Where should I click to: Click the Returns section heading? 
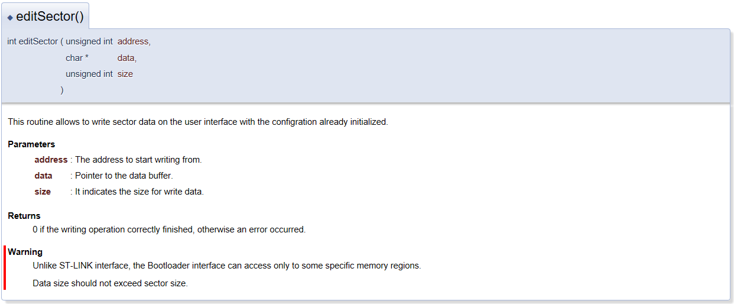click(24, 216)
